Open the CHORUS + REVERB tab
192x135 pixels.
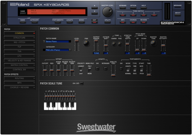(20, 87)
